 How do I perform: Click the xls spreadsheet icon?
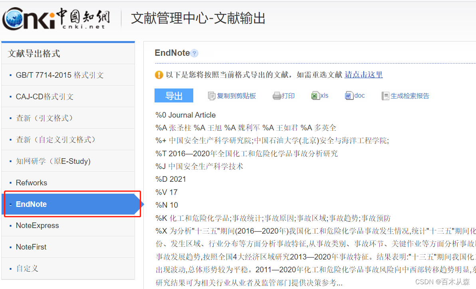click(x=315, y=96)
